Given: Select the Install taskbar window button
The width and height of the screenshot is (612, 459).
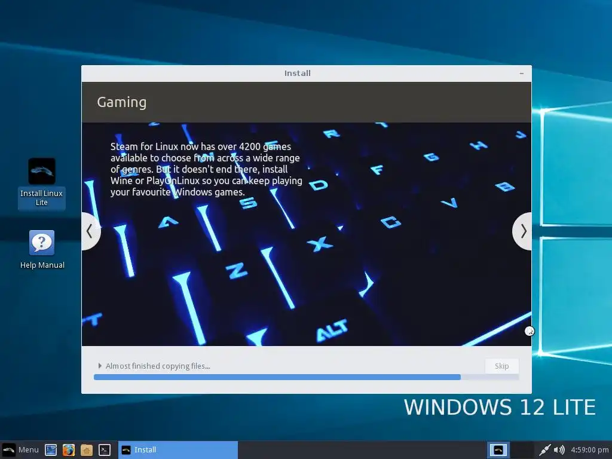Looking at the screenshot, I should pos(178,449).
